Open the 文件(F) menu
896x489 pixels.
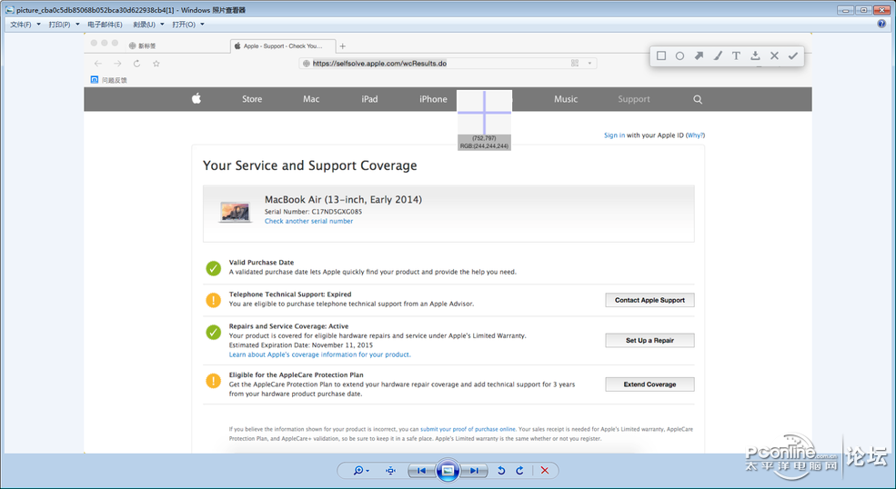25,25
